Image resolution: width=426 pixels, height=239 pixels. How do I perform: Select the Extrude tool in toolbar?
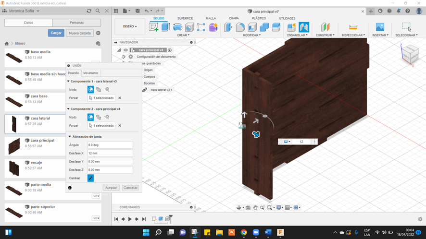coord(166,27)
